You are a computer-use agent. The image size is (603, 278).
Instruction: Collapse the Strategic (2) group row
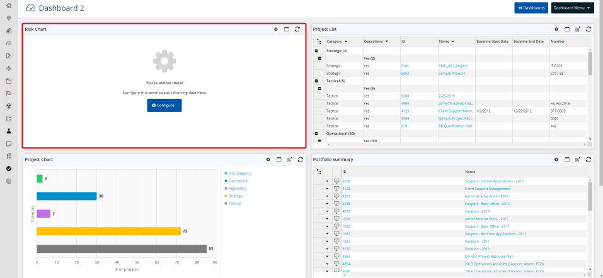tap(316, 50)
